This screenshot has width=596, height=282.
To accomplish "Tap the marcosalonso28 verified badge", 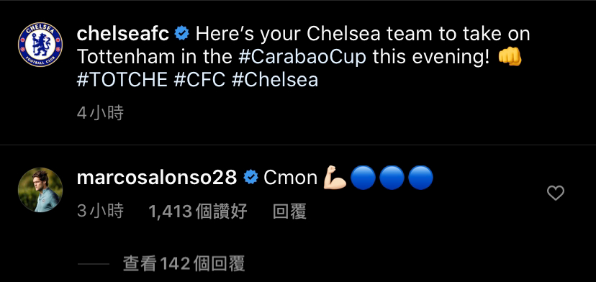I will (x=251, y=178).
